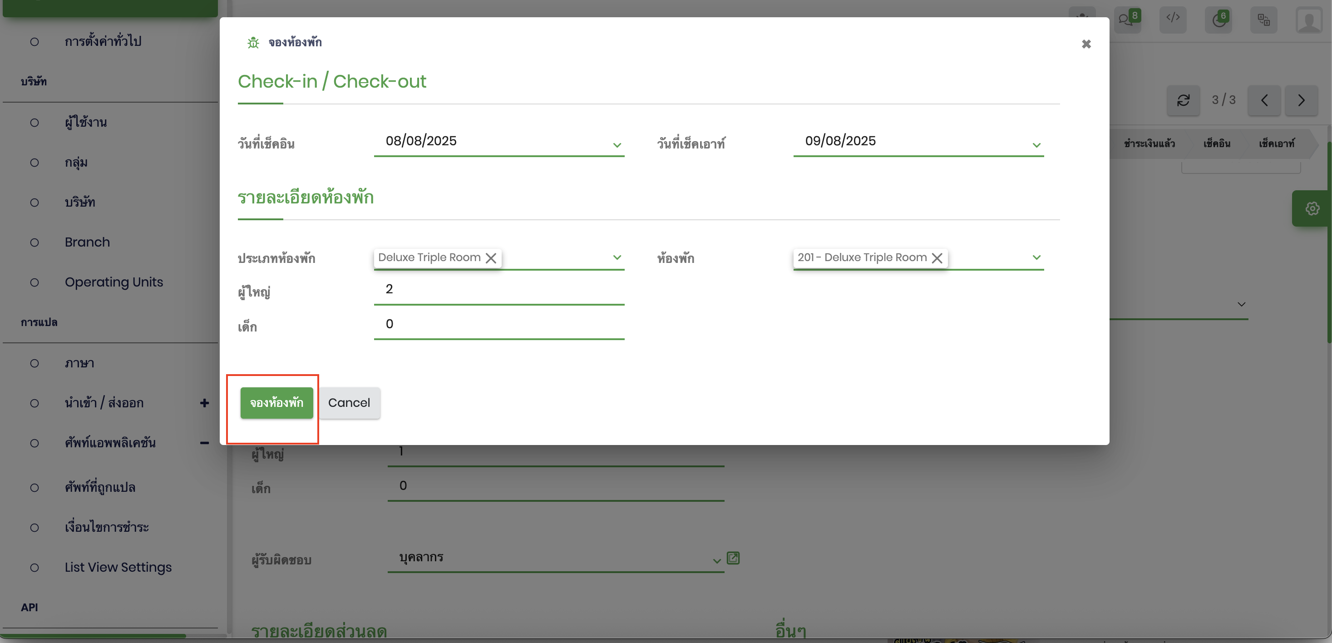Screen dimensions: 1332x643
Task: Select the เช็คอิน status stage
Action: click(x=1216, y=143)
